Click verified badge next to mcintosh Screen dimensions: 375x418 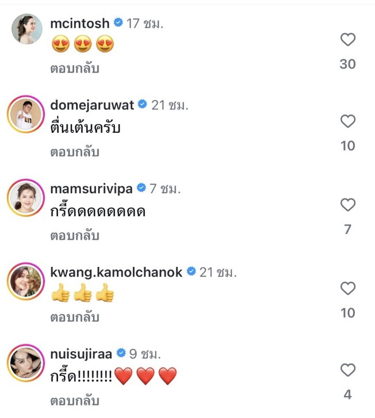118,22
